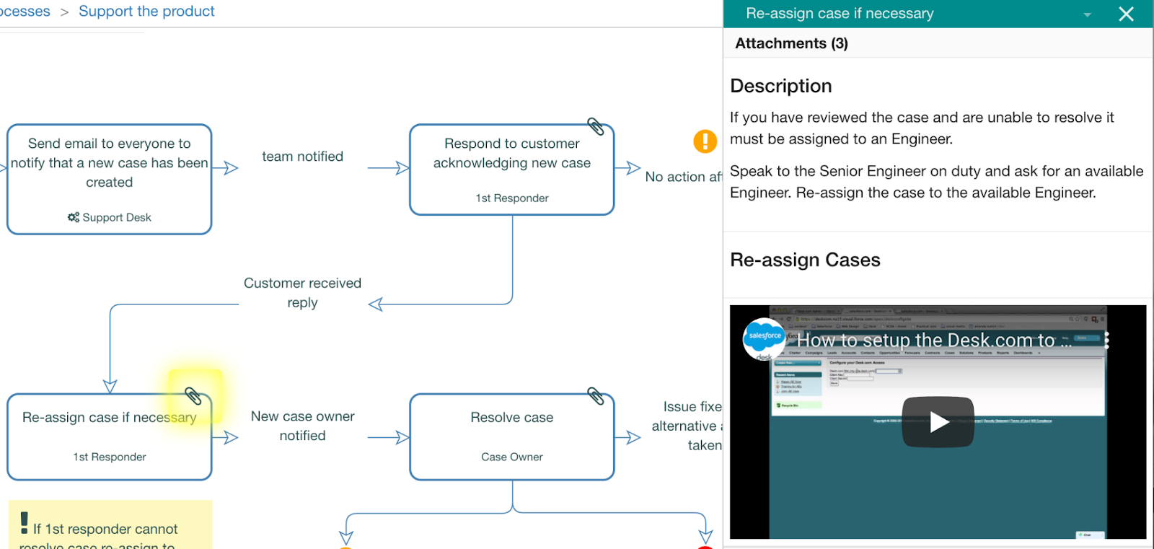The height and width of the screenshot is (549, 1154).
Task: Click the Re-assign case panel title
Action: [840, 14]
